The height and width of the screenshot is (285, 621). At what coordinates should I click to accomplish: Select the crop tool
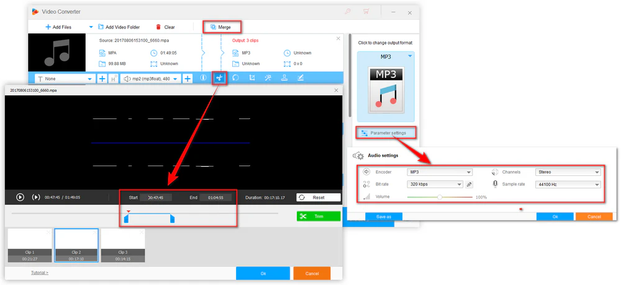(252, 78)
